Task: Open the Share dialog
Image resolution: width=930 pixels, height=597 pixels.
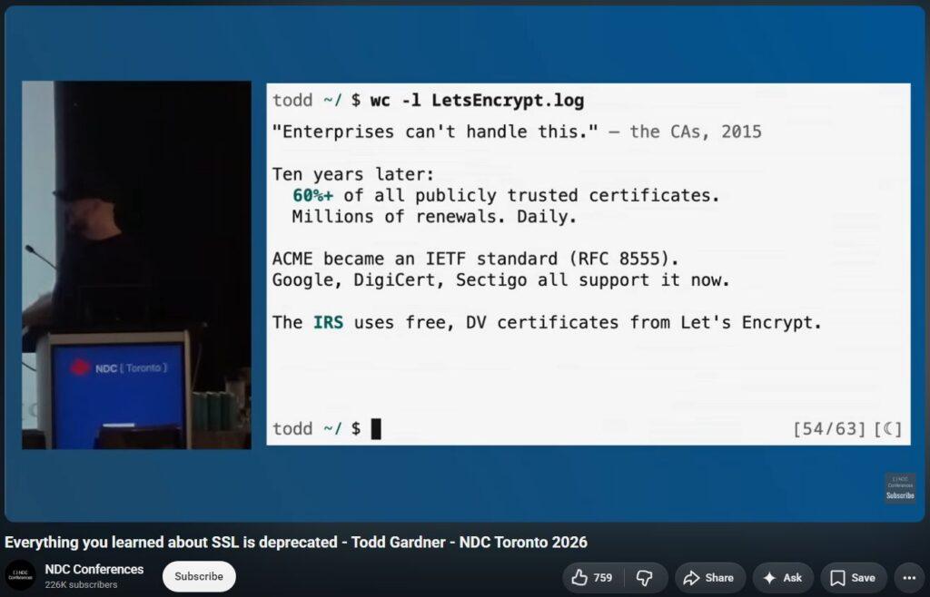Action: [x=709, y=577]
